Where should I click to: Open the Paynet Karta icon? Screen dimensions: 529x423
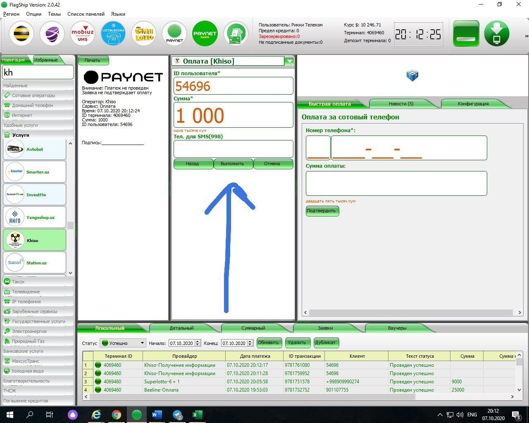[x=205, y=33]
